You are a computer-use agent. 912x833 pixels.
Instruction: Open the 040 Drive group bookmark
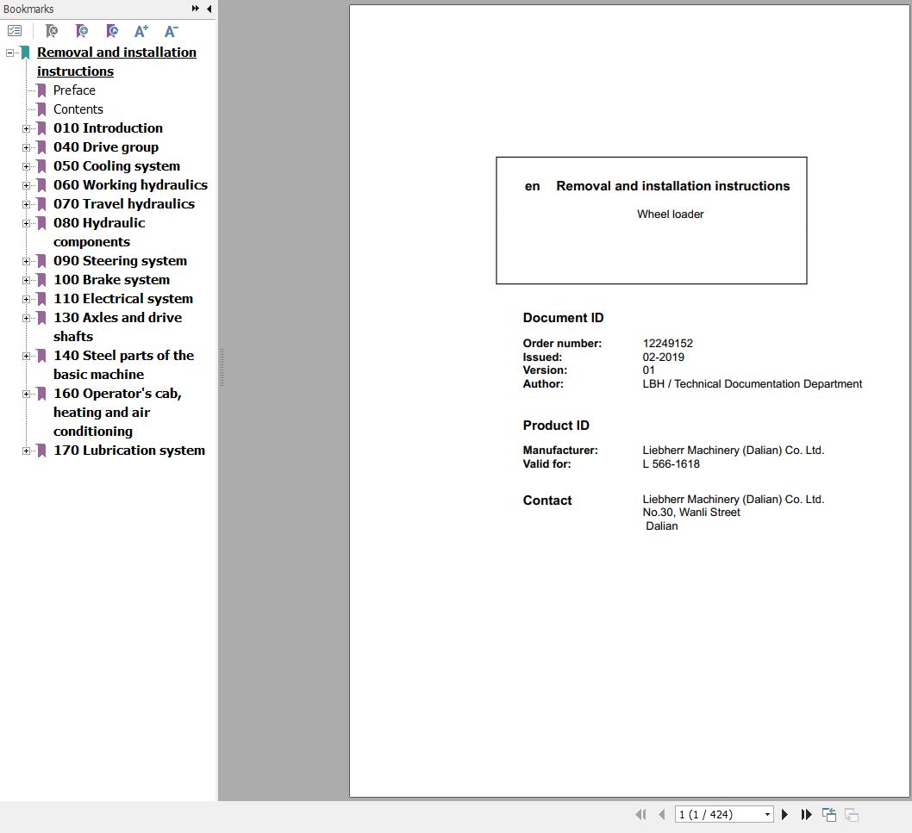tap(106, 147)
